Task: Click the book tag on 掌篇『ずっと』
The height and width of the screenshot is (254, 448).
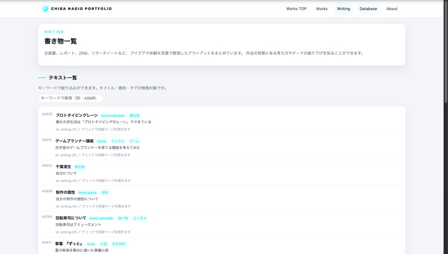Action: pos(91,244)
